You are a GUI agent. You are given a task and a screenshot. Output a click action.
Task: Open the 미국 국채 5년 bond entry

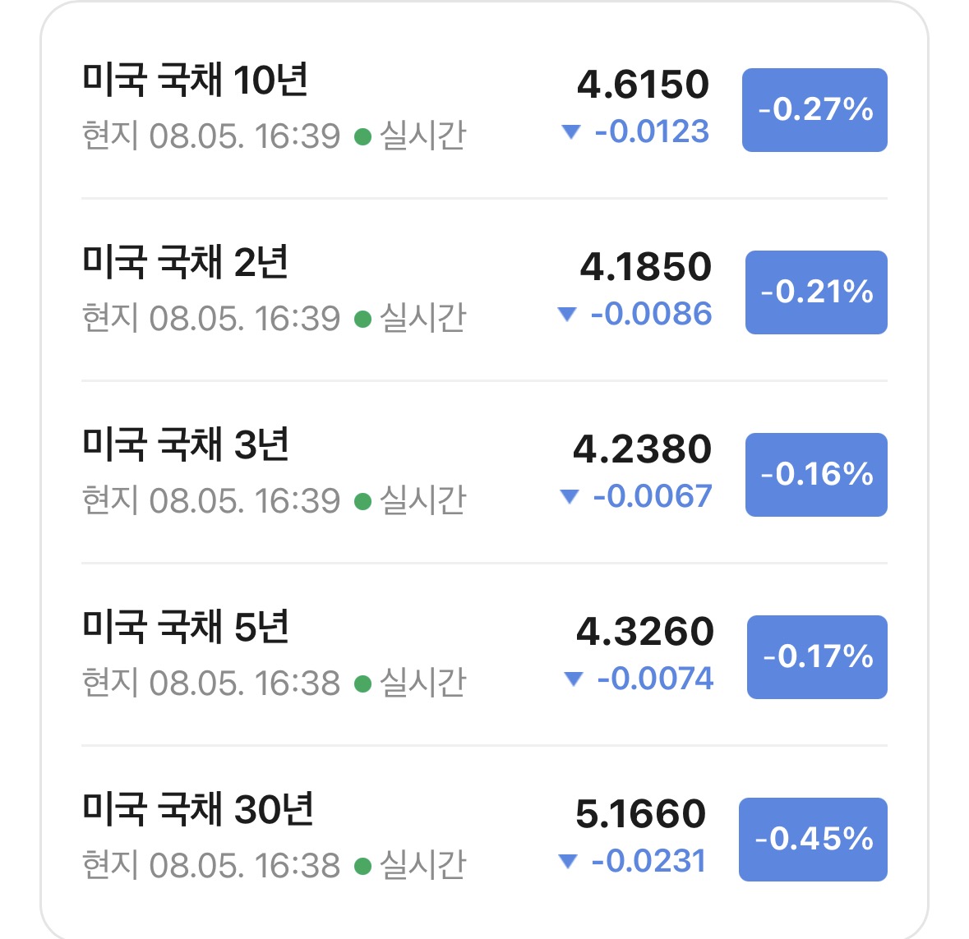[x=485, y=655]
